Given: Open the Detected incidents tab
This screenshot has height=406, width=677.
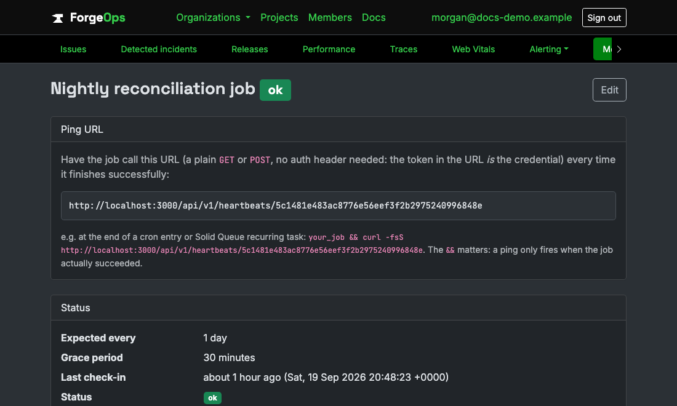Looking at the screenshot, I should pyautogui.click(x=158, y=49).
